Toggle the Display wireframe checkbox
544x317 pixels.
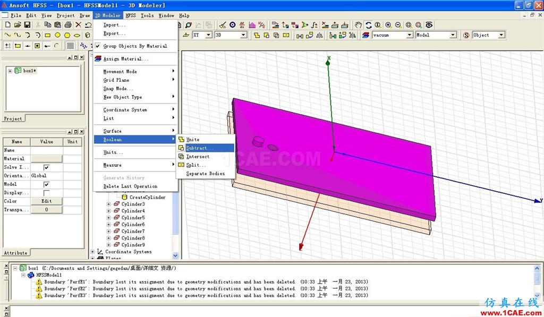pos(46,193)
